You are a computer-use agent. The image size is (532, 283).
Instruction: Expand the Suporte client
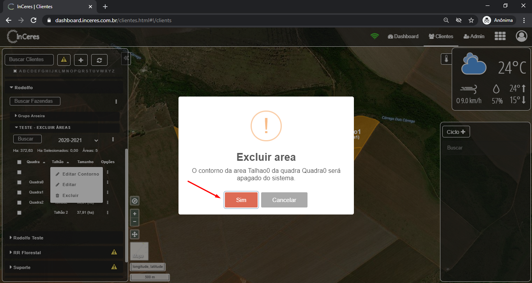point(64,267)
